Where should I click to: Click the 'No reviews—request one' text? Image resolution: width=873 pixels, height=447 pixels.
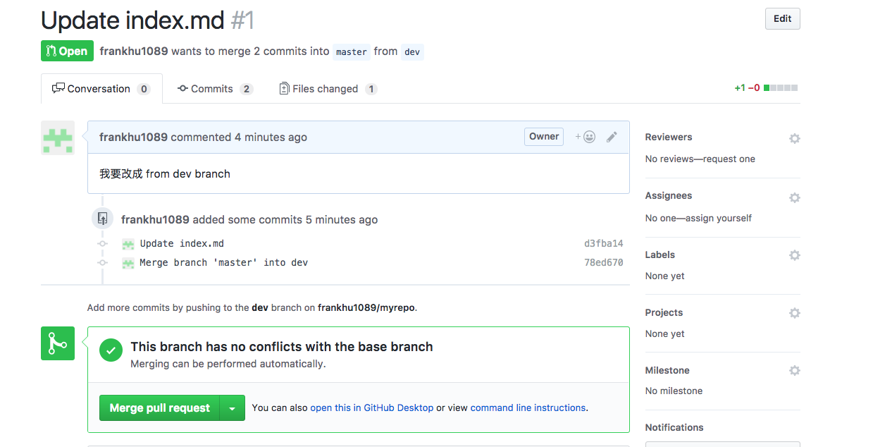pyautogui.click(x=700, y=159)
